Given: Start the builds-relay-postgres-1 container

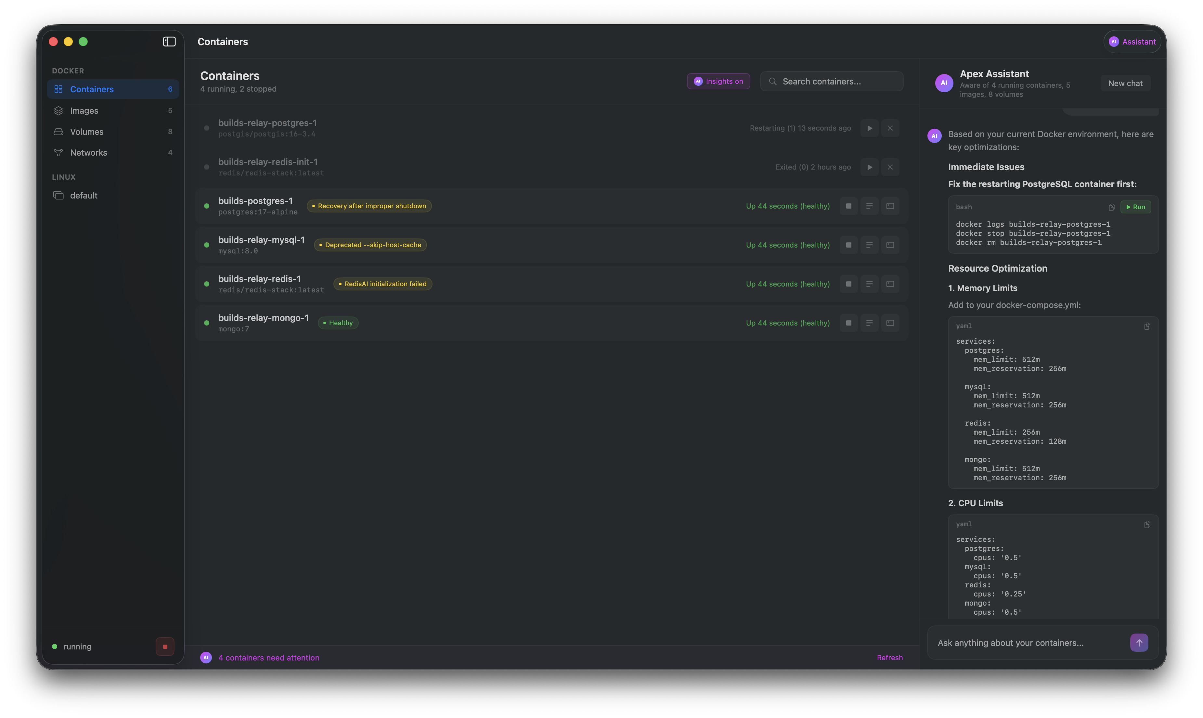Looking at the screenshot, I should point(869,128).
